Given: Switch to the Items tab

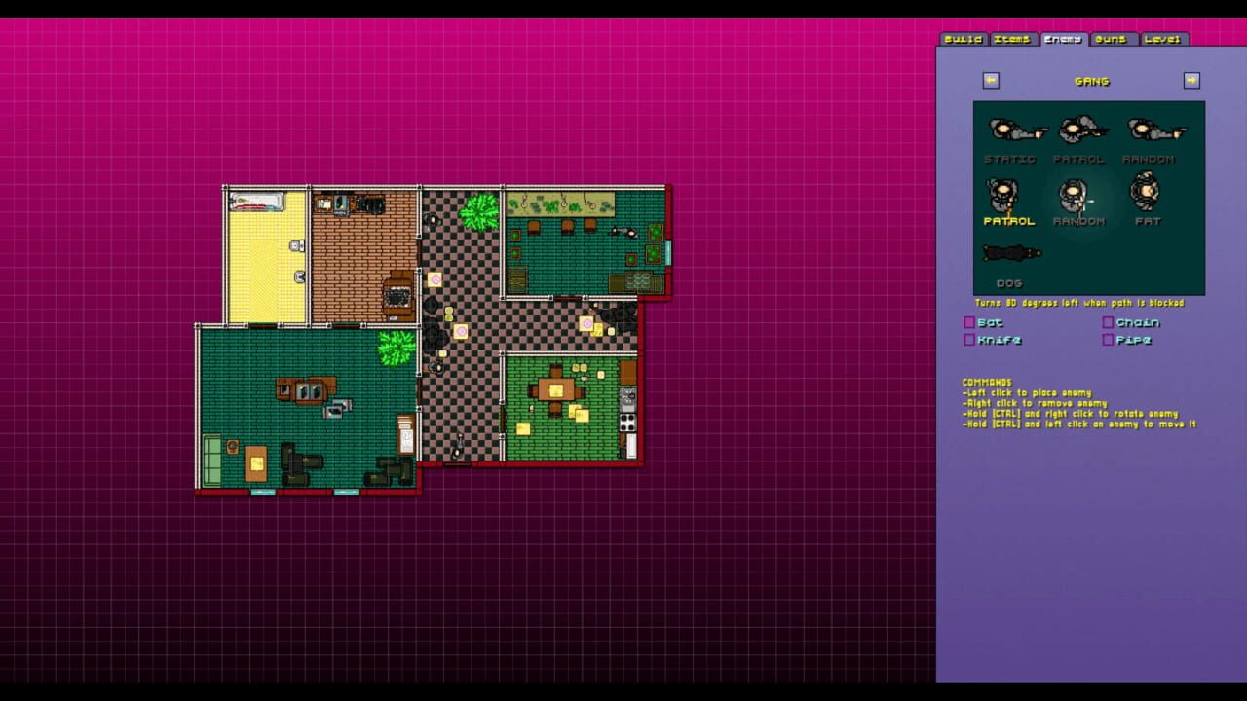Looking at the screenshot, I should (1011, 40).
